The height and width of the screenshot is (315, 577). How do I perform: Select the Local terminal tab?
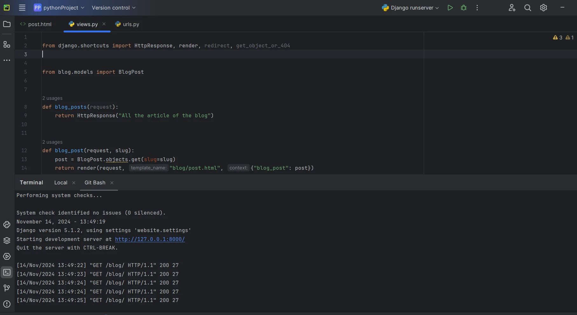[x=61, y=182]
